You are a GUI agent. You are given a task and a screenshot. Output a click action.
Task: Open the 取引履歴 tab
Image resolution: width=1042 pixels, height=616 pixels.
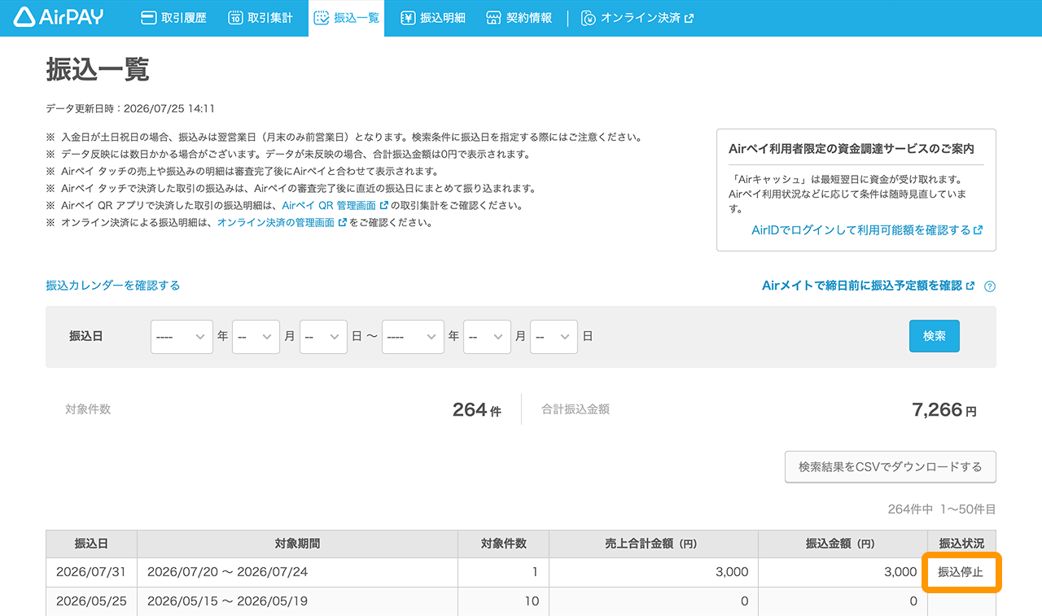173,18
